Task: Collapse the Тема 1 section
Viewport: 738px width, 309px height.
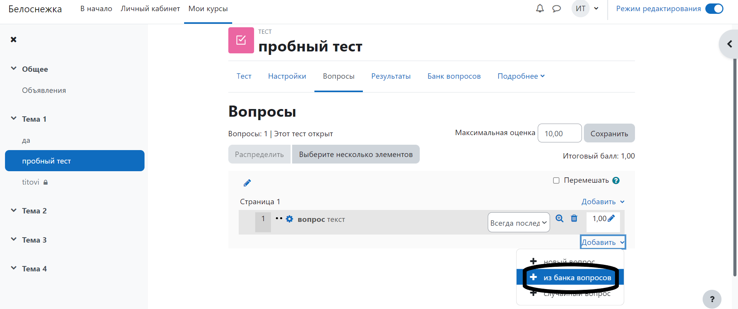Action: coord(14,119)
